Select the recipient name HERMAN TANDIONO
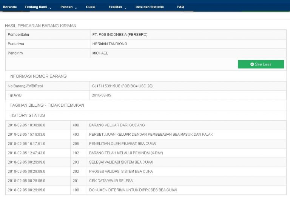Image resolution: width=290 pixels, height=199 pixels. (110, 44)
